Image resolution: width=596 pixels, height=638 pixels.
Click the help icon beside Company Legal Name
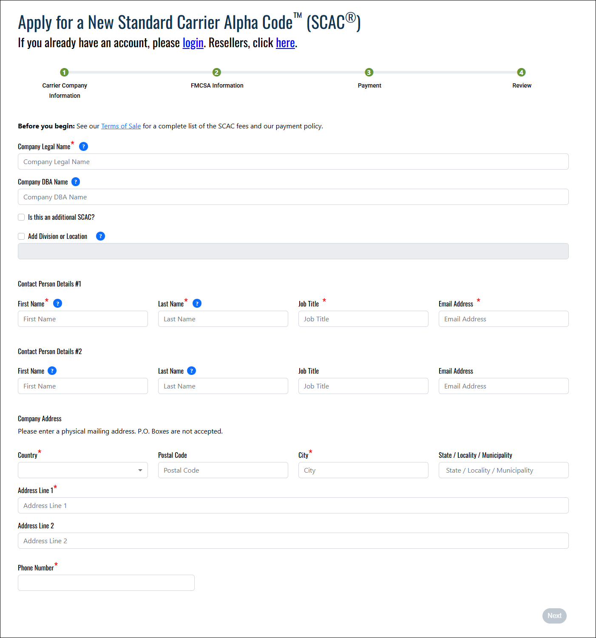(84, 147)
